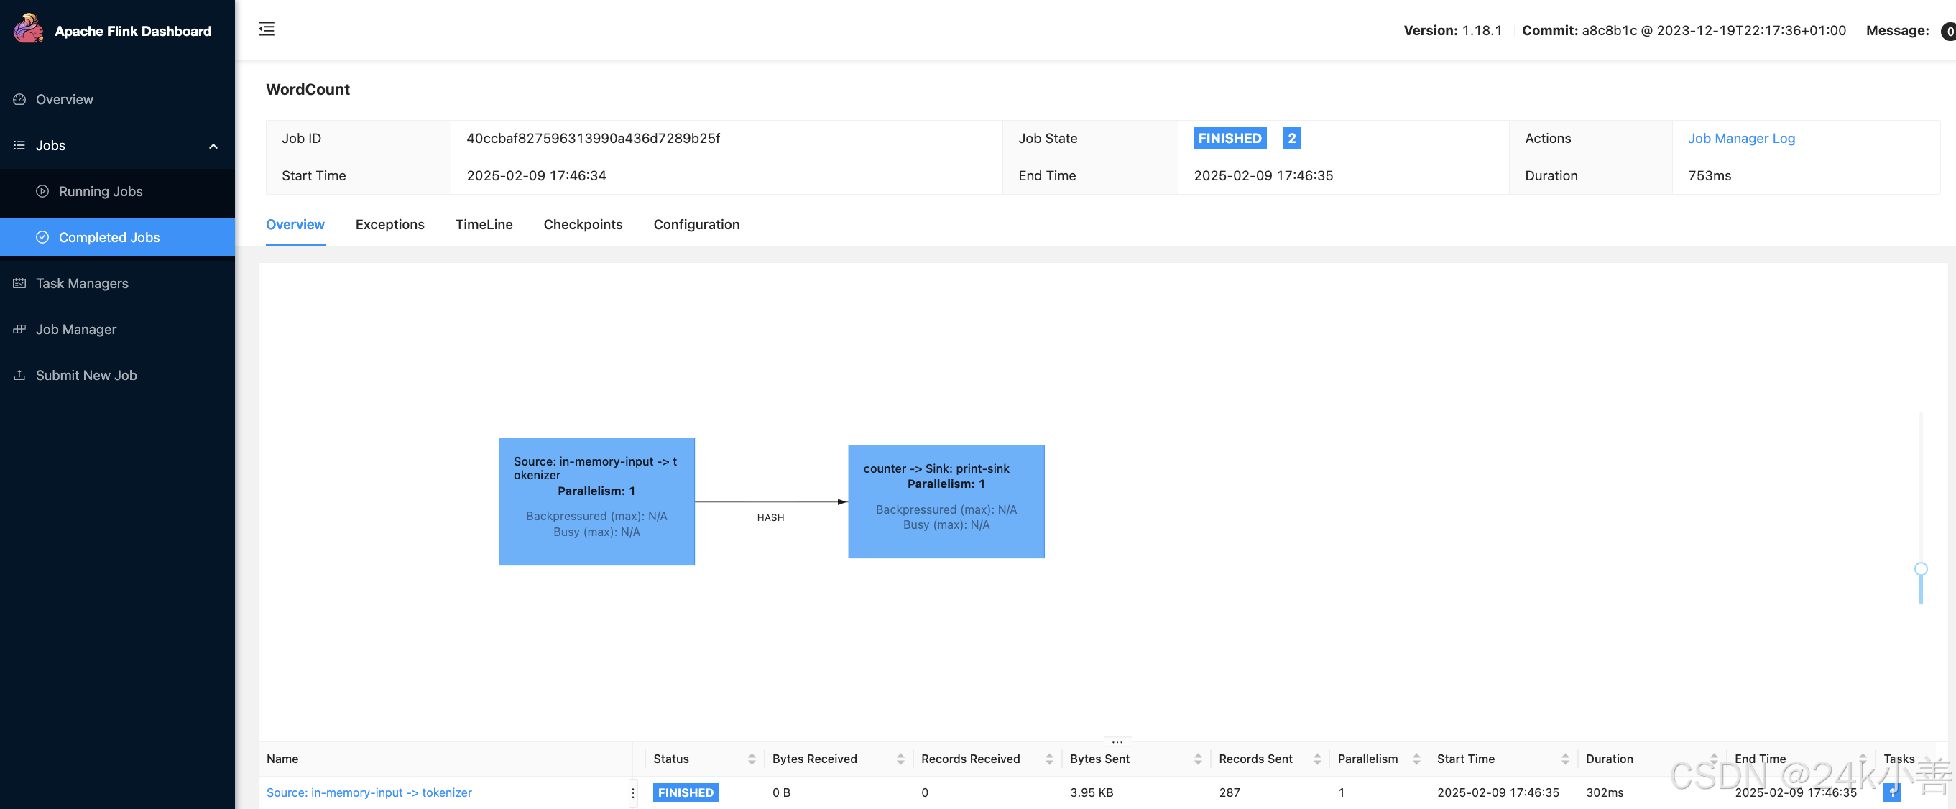Open the Job Manager Log link
The width and height of the screenshot is (1956, 809).
coord(1740,138)
